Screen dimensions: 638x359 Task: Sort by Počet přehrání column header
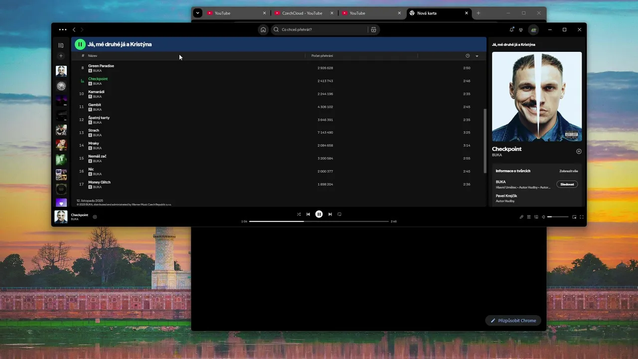click(322, 56)
